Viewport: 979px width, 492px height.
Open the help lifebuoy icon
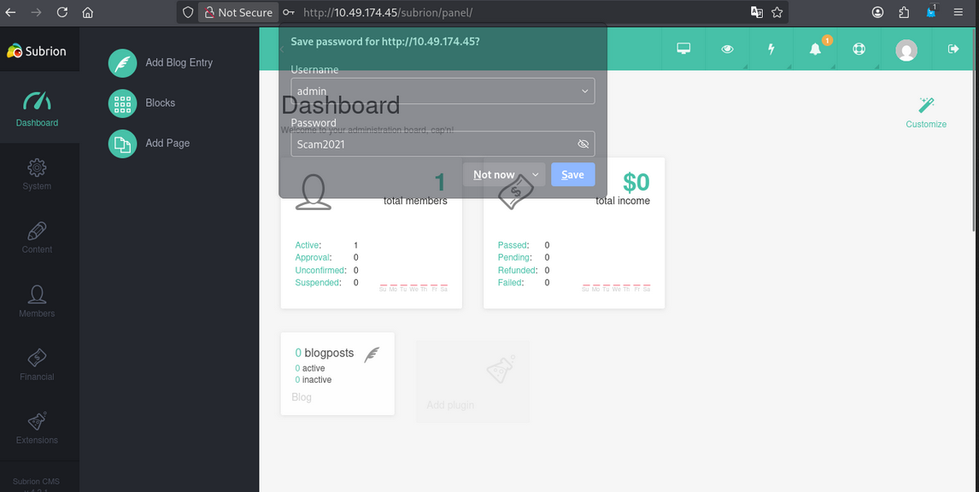[x=859, y=50]
